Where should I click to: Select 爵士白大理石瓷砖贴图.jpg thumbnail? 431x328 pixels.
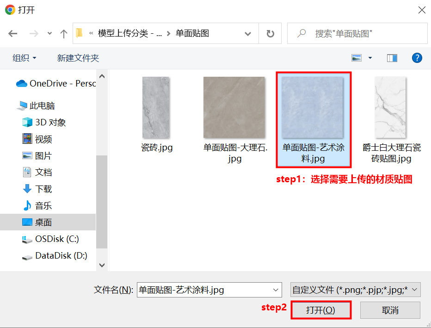click(390, 107)
